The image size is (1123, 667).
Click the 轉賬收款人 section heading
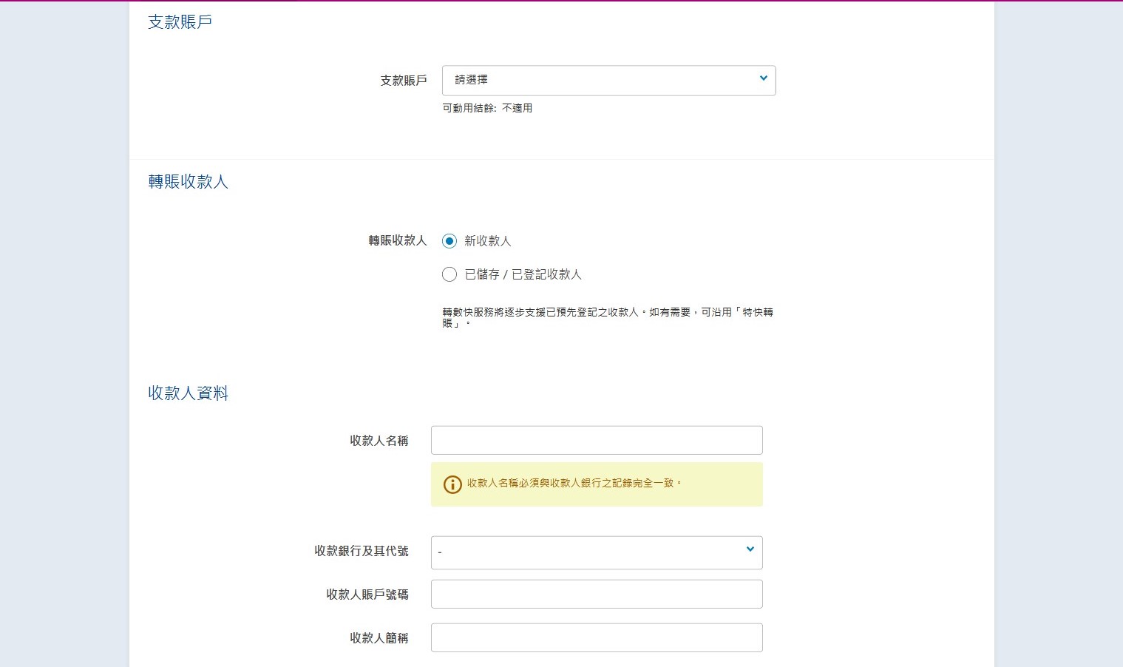coord(188,182)
